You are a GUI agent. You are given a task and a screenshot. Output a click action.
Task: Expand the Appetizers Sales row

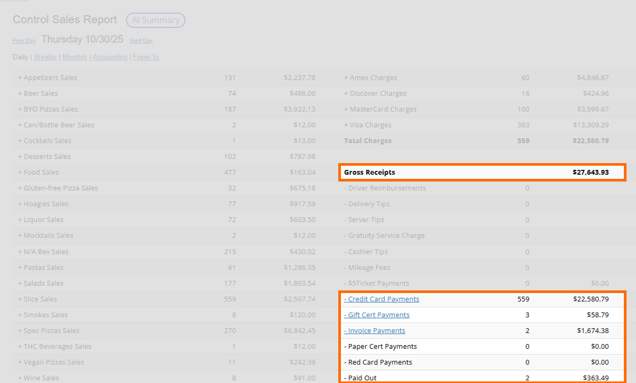(x=47, y=77)
